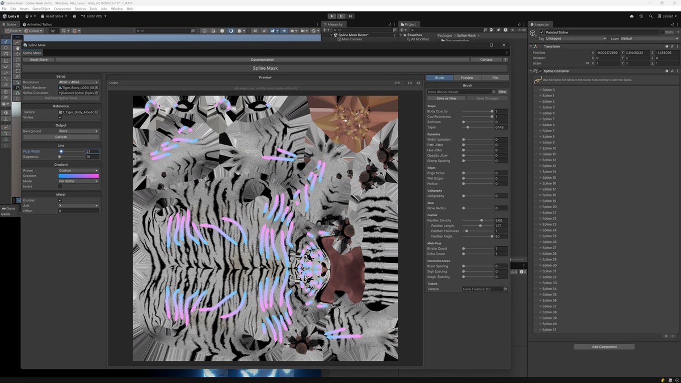
Task: Click the Brush Preset object field
Action: click(x=461, y=92)
